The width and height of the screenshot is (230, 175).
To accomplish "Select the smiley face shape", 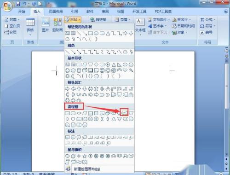I will (102, 70).
